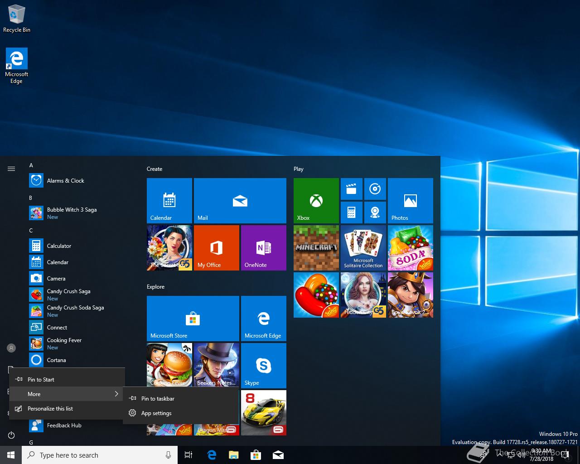The width and height of the screenshot is (580, 464).
Task: Open Candy Crush Soda Saga tile
Action: click(x=411, y=248)
